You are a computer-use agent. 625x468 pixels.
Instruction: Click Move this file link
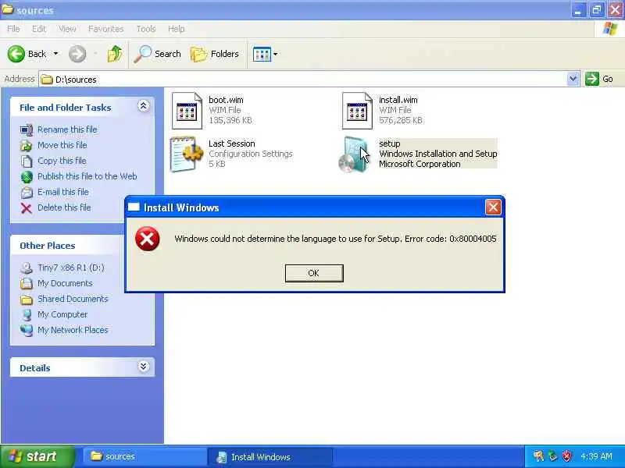62,145
